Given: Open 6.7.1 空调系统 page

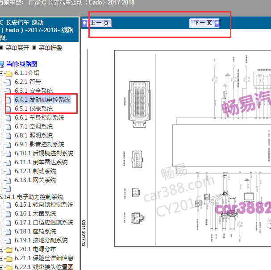Looking at the screenshot, I should [x=33, y=127].
